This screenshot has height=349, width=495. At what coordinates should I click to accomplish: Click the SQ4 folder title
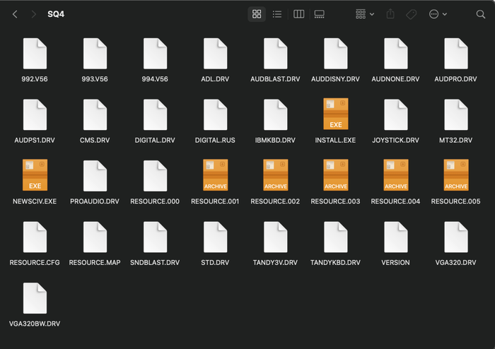[x=56, y=14]
